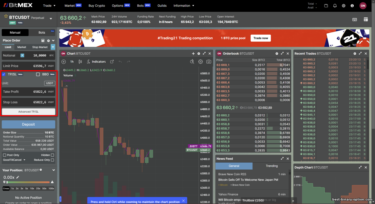The image size is (375, 204).
Task: Click the chart share/export icon
Action: (112, 62)
